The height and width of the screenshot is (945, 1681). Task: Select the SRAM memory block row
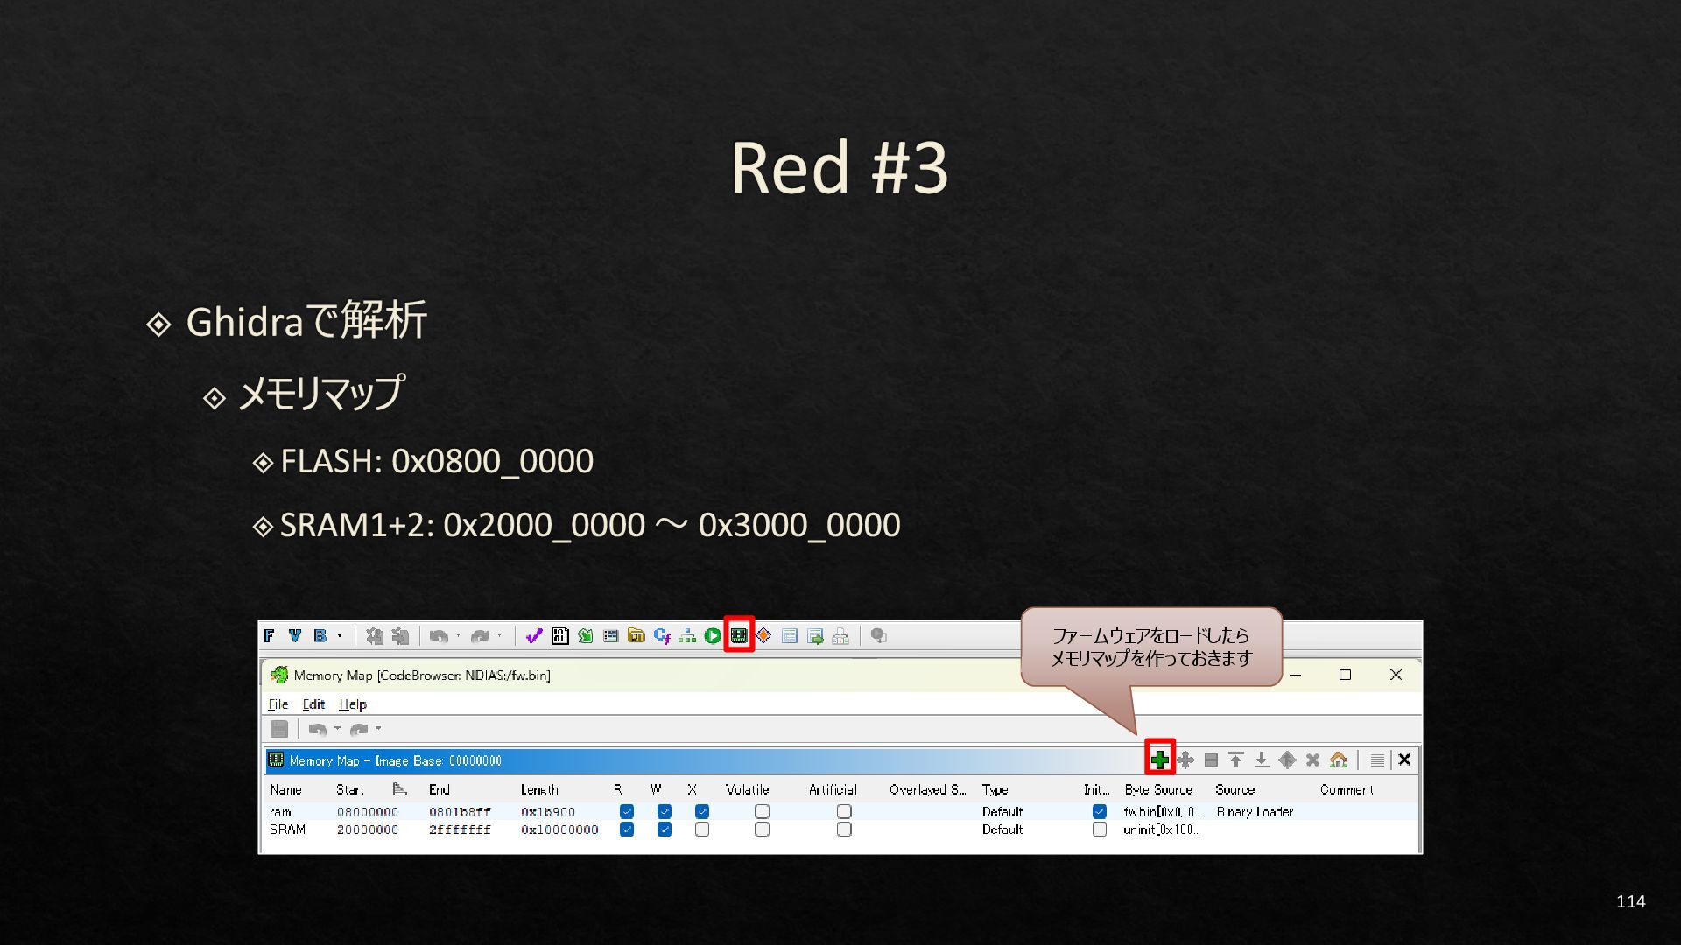click(x=288, y=829)
